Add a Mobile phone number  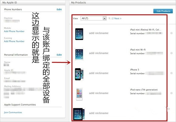(14, 31)
